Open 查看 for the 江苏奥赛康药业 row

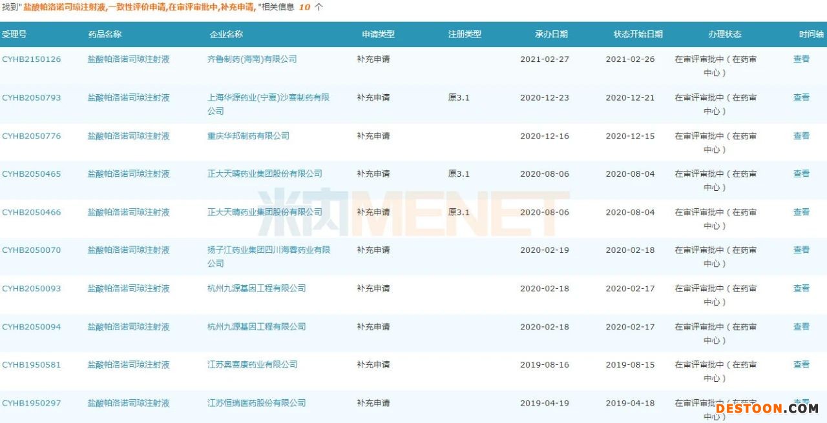coord(801,365)
